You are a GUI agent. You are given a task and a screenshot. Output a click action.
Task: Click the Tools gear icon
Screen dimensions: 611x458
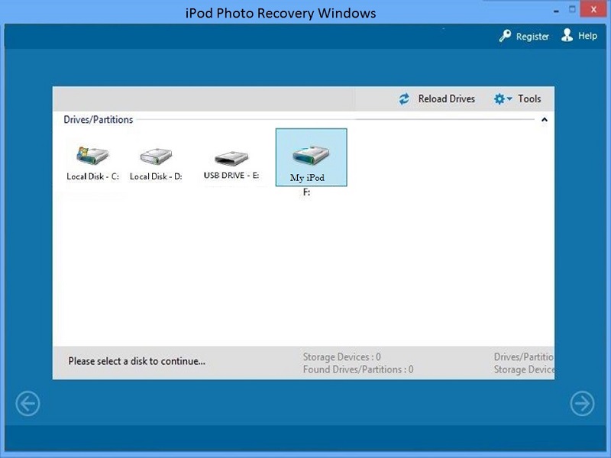tap(499, 99)
